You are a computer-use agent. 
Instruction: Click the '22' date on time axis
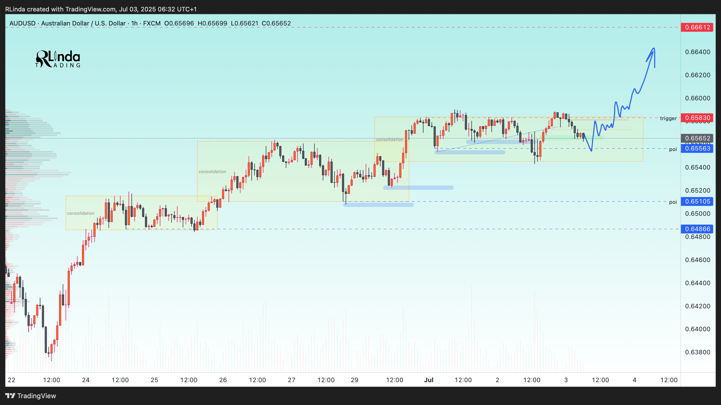[x=11, y=380]
